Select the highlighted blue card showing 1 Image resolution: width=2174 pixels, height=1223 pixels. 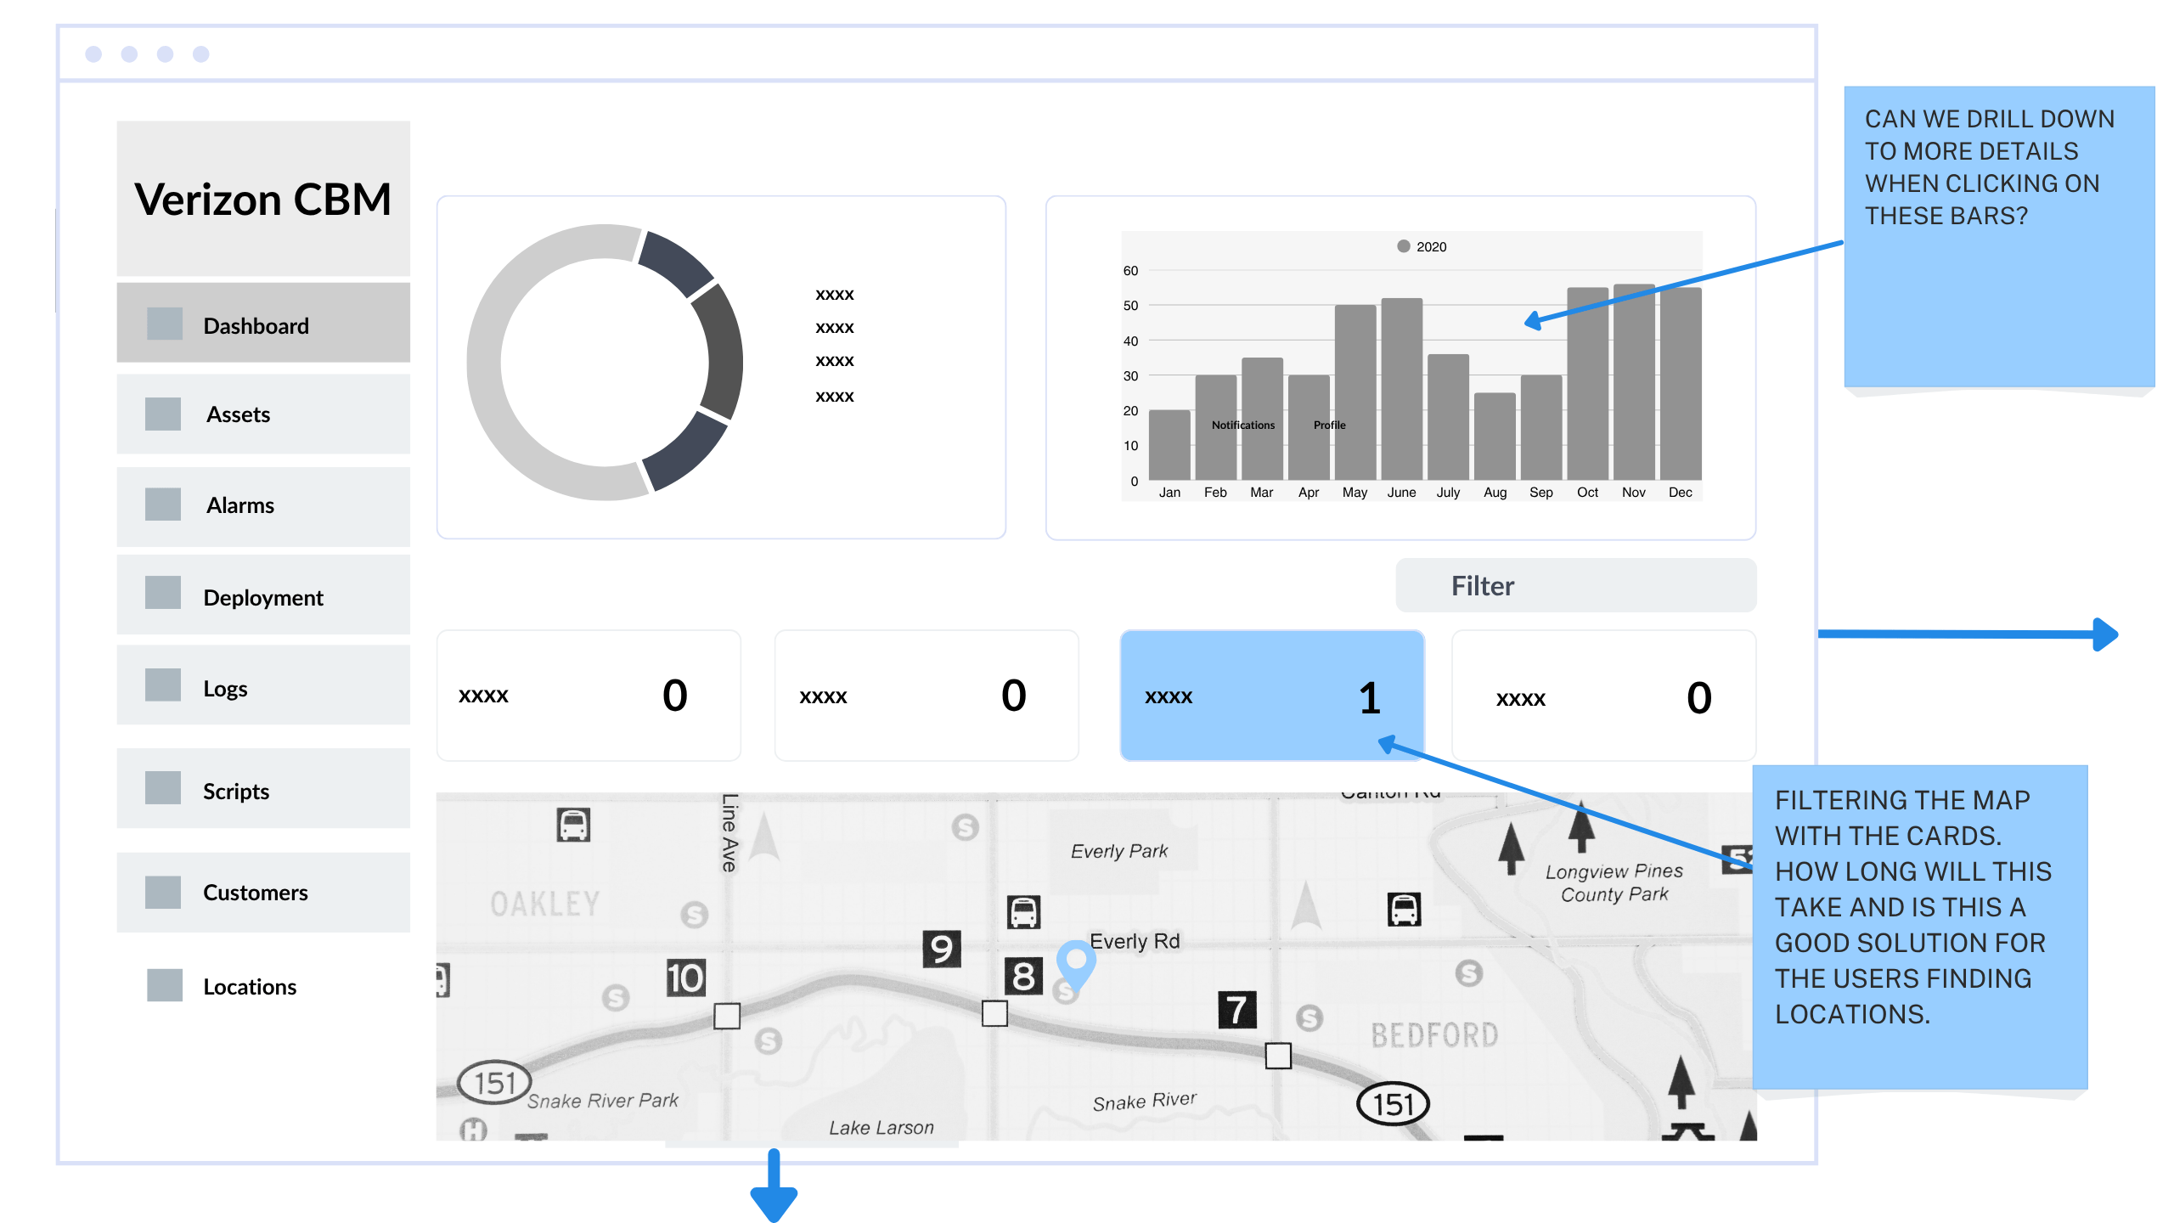tap(1271, 696)
